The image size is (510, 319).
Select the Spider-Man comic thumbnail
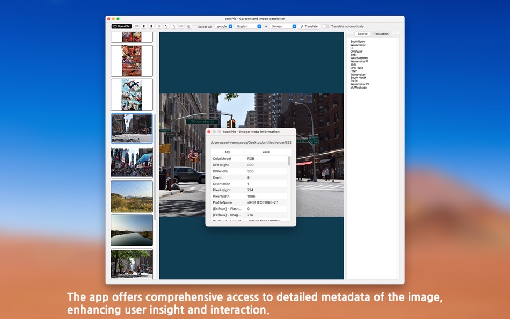[x=132, y=95]
